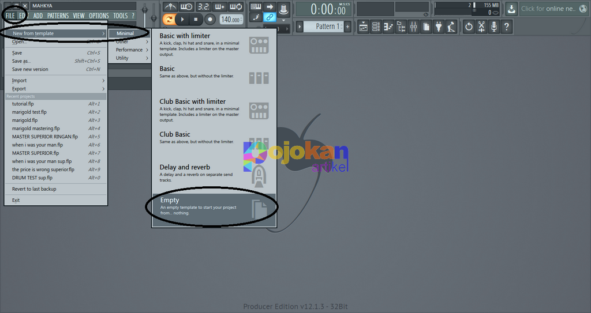Viewport: 591px width, 313px height.
Task: Open the FILE menu
Action: pos(10,16)
